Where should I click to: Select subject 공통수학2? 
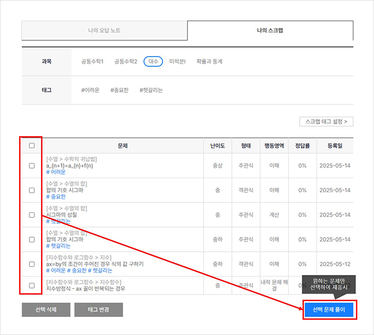point(126,62)
